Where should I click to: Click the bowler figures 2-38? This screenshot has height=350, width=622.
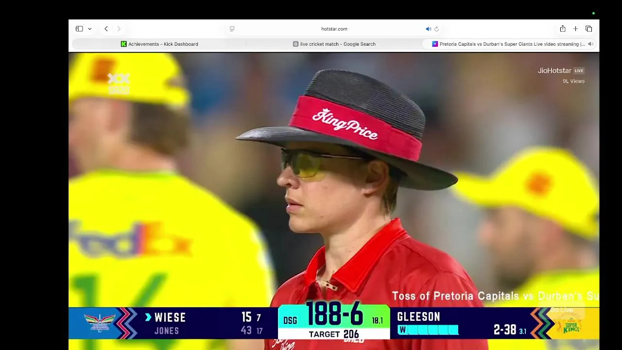504,330
